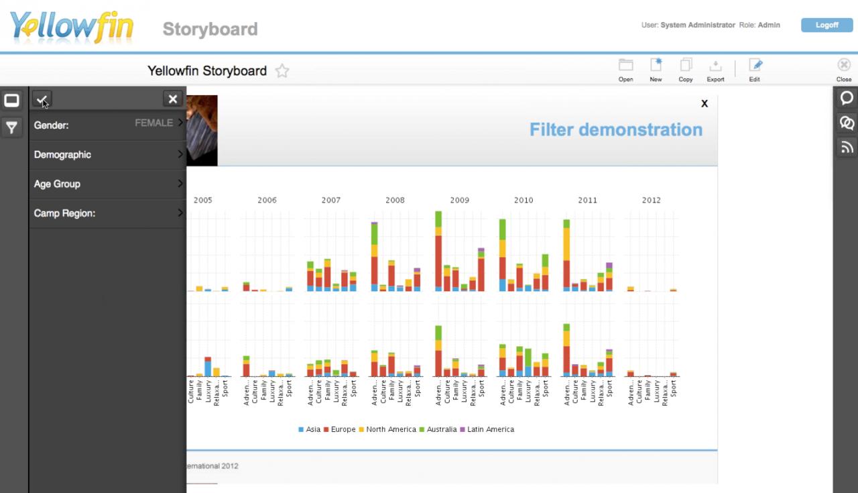This screenshot has width=858, height=493.
Task: Click the Copy storyboard icon
Action: click(685, 66)
